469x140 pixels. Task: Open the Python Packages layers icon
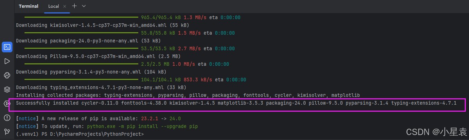(x=7, y=89)
